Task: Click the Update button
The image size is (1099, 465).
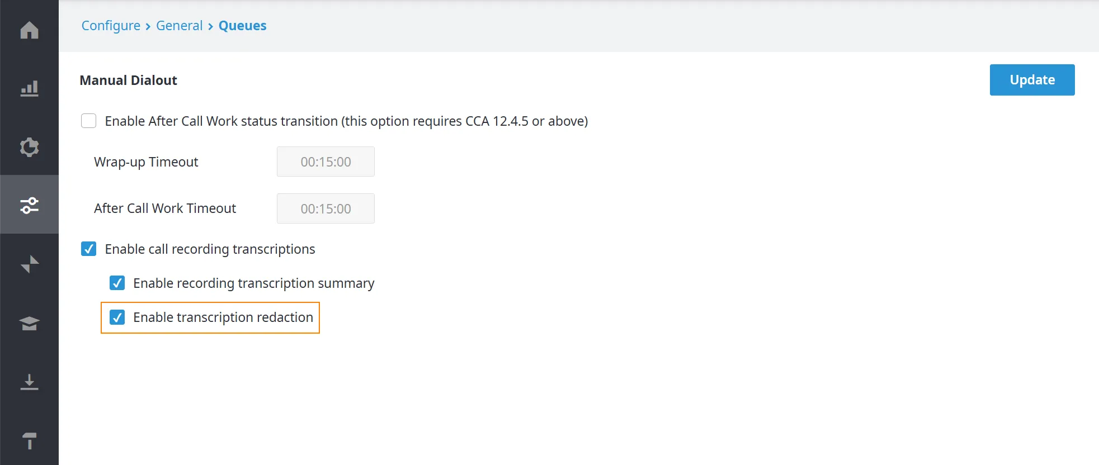Action: pos(1032,80)
